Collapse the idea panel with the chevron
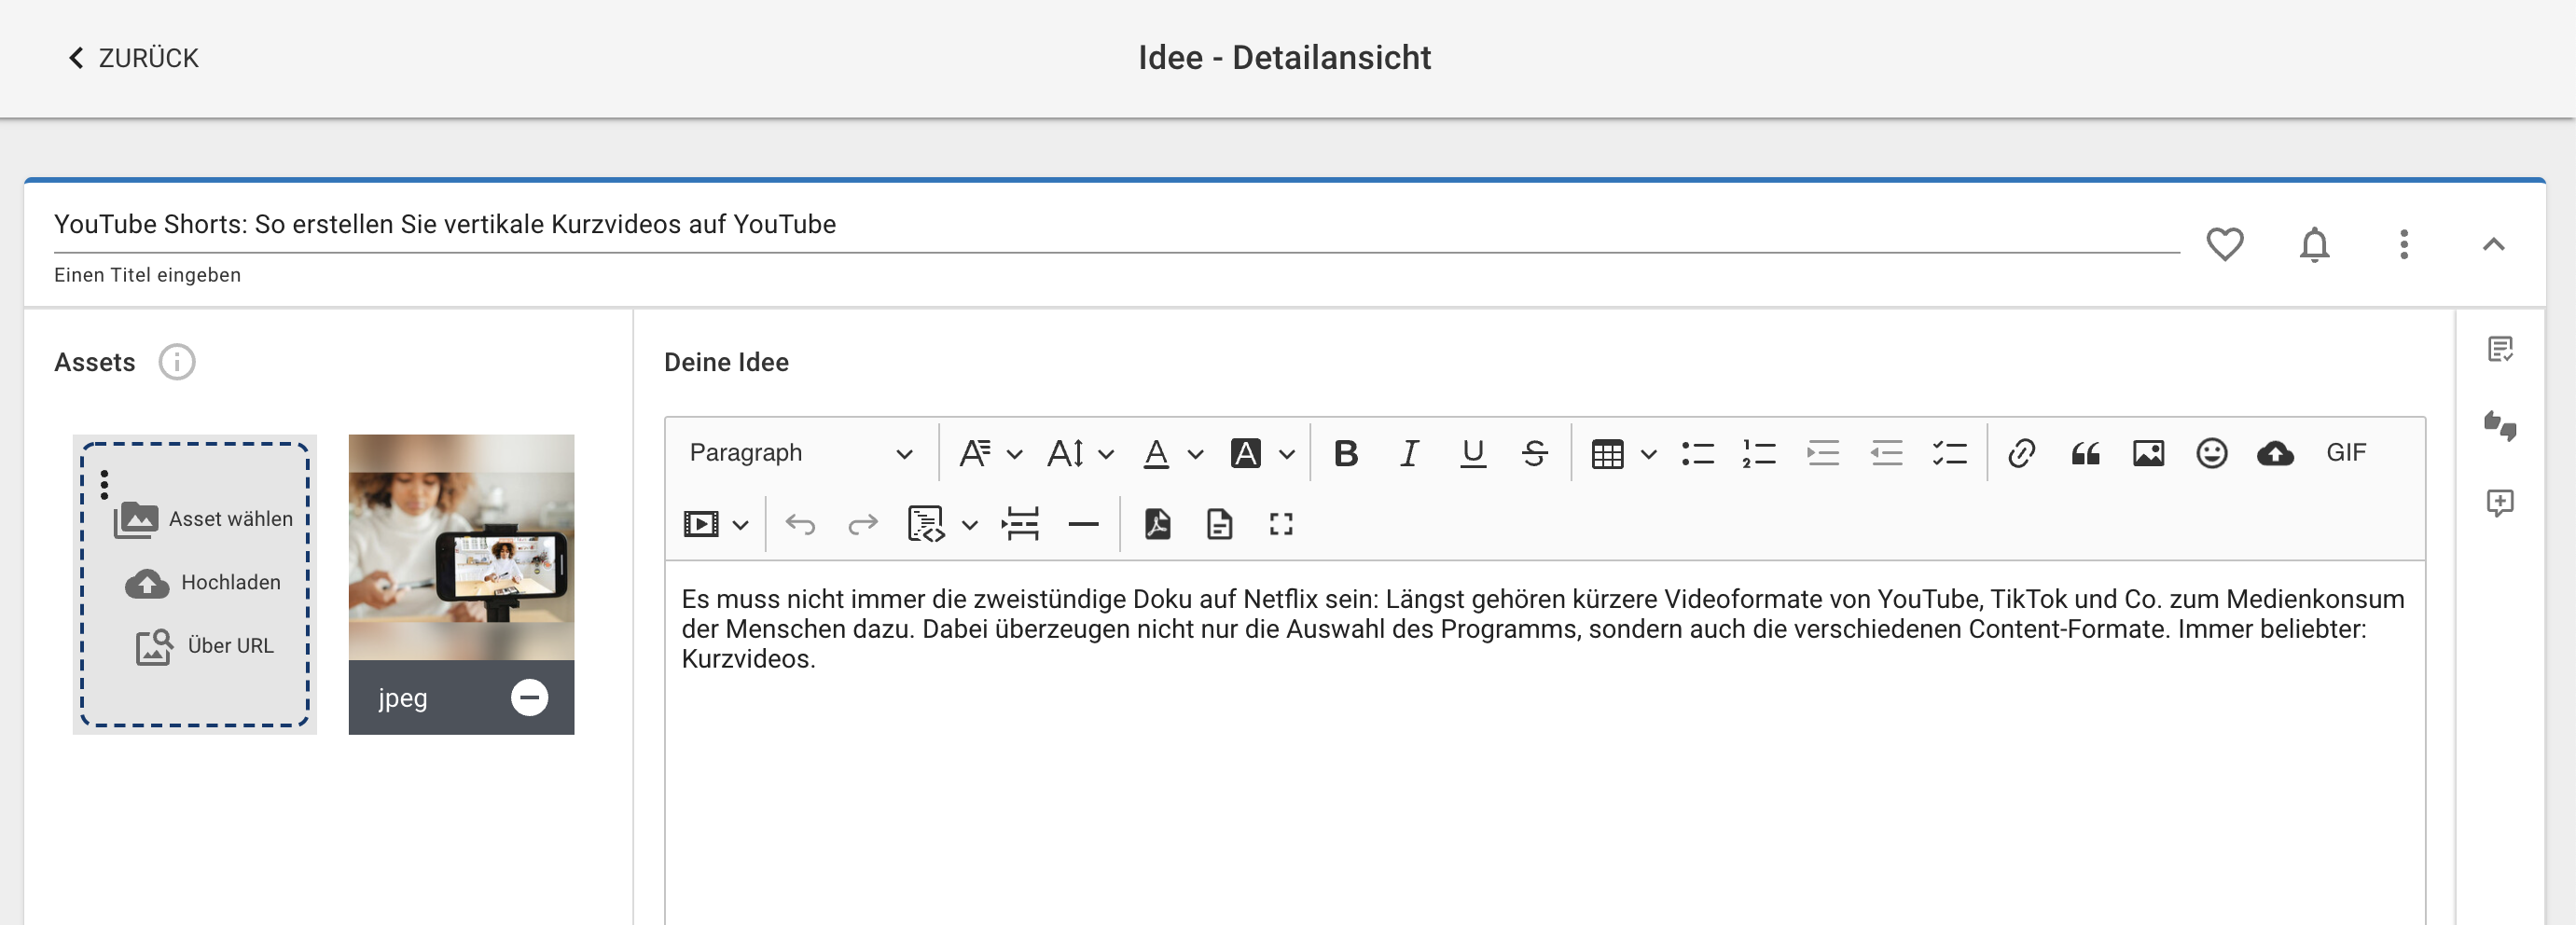2576x925 pixels. pyautogui.click(x=2493, y=244)
